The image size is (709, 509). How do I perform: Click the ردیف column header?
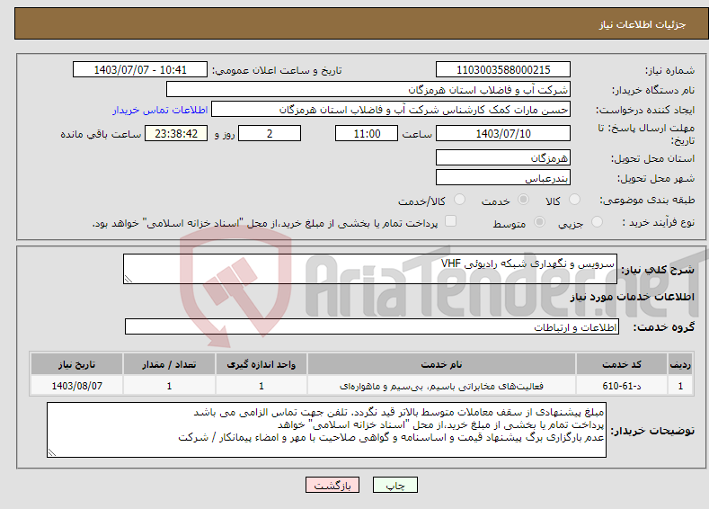coord(680,364)
